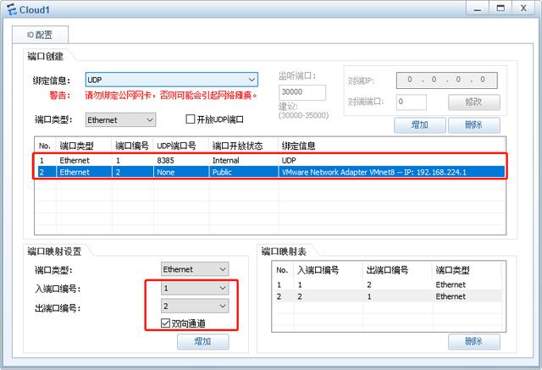Open the 绑定信息 UDP dropdown
This screenshot has height=370, width=542.
pyautogui.click(x=171, y=80)
